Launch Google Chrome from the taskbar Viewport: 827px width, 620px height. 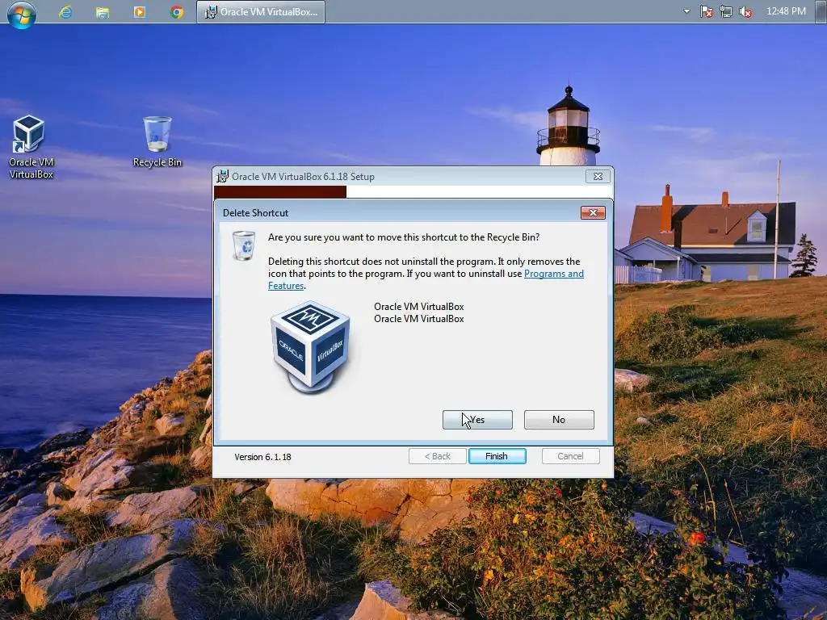coord(177,11)
